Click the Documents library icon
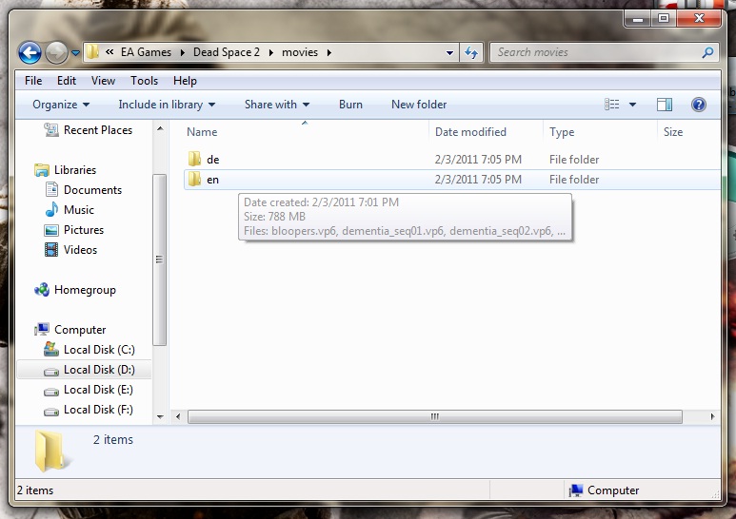The height and width of the screenshot is (519, 736). click(x=51, y=190)
